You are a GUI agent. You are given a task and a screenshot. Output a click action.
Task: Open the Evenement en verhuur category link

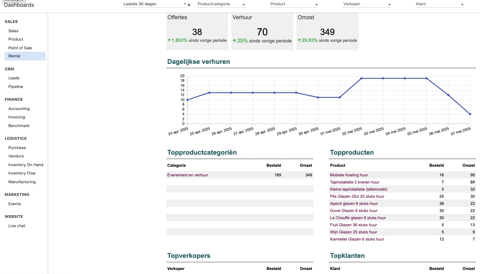pos(188,175)
